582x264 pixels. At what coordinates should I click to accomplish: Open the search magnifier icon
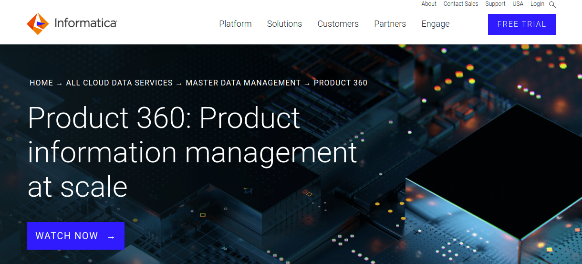pyautogui.click(x=552, y=4)
